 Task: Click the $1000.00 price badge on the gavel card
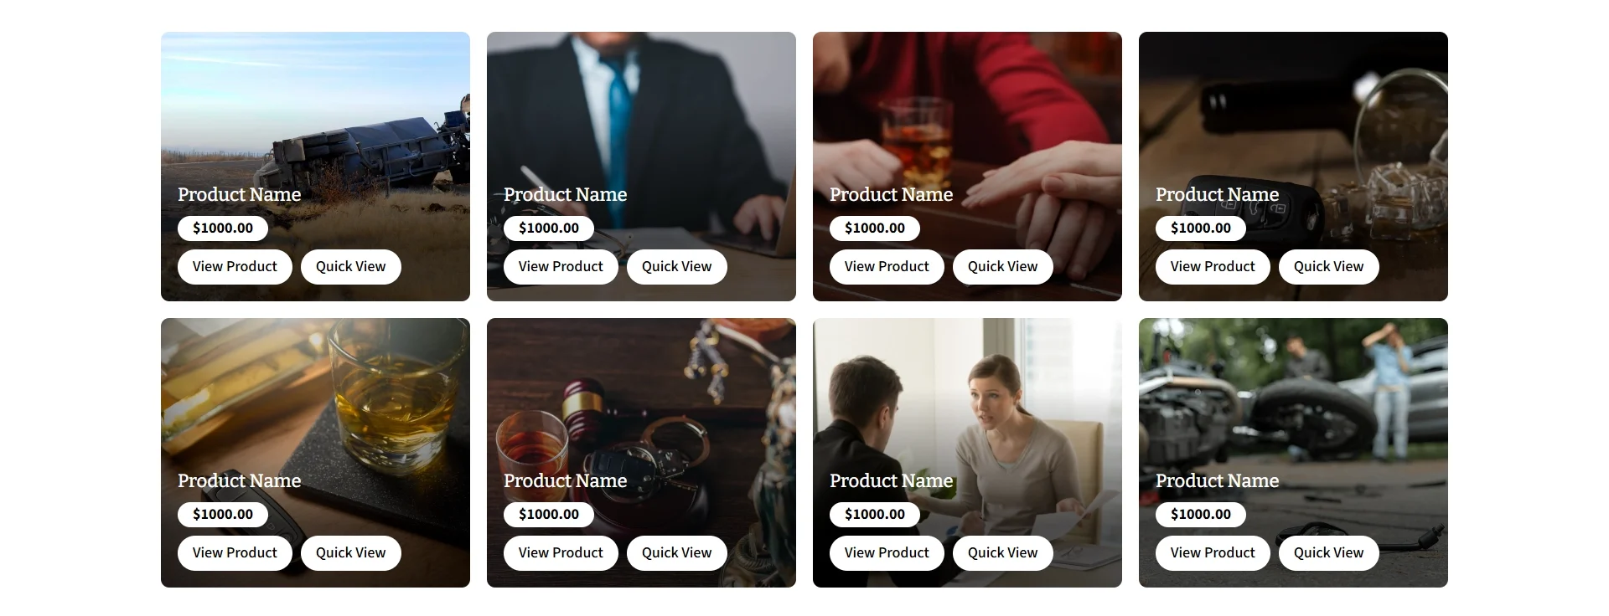point(549,515)
